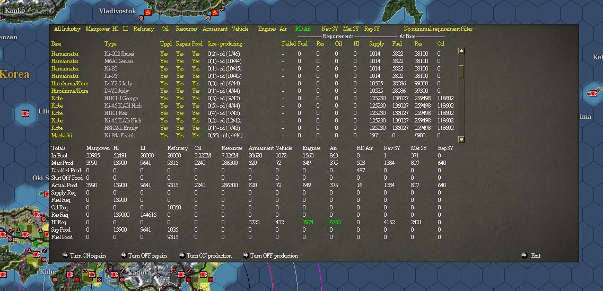This screenshot has width=603, height=291.
Task: Toggle Repair Yes for D4Y2-S Judy
Action: click(x=180, y=83)
